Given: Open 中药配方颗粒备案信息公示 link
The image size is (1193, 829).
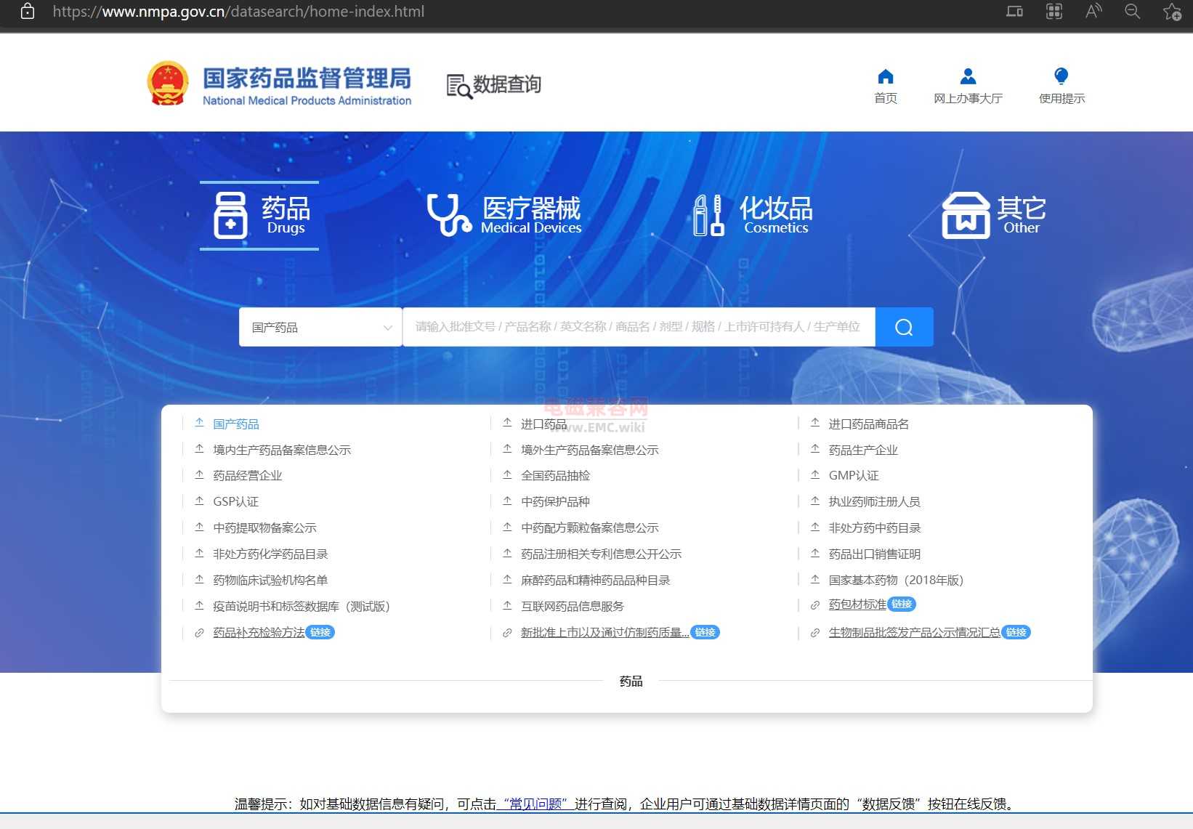Looking at the screenshot, I should tap(589, 527).
